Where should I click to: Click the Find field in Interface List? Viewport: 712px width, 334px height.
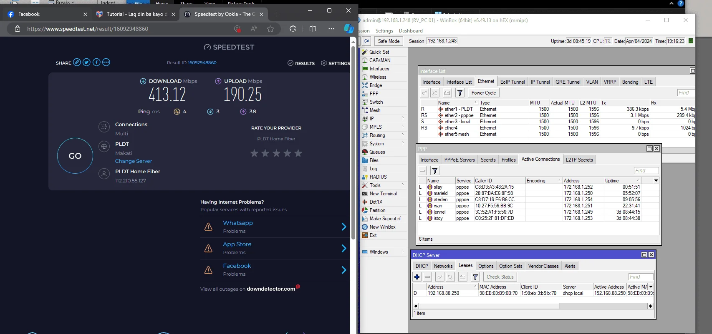(x=686, y=93)
